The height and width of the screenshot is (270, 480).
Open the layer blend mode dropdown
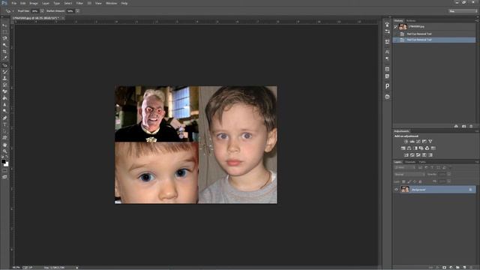(x=409, y=175)
